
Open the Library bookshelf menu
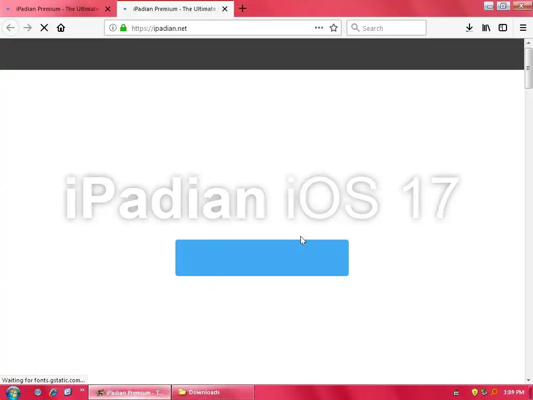486,28
